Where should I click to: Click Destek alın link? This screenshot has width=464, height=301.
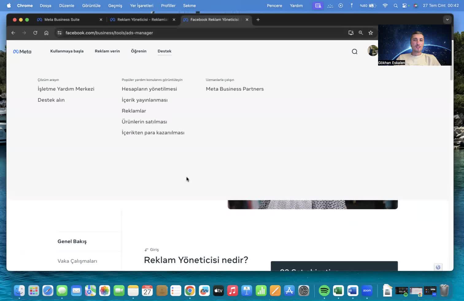coord(51,100)
